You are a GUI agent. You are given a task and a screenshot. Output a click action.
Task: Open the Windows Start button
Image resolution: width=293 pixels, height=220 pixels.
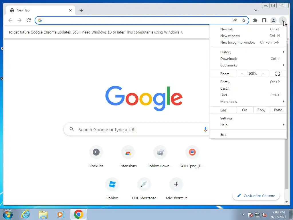click(7, 214)
